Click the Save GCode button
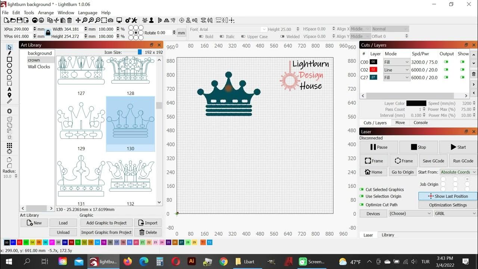Image resolution: width=478 pixels, height=269 pixels. (x=433, y=161)
